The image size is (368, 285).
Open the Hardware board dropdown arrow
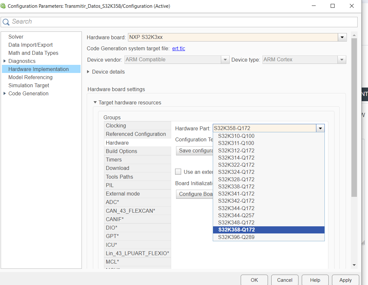point(342,37)
